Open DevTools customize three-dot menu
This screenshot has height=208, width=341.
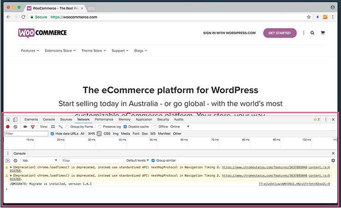tap(326, 119)
